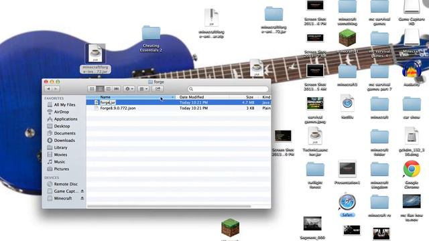
Task: Select the minecraft ro folder
Action: tap(379, 202)
